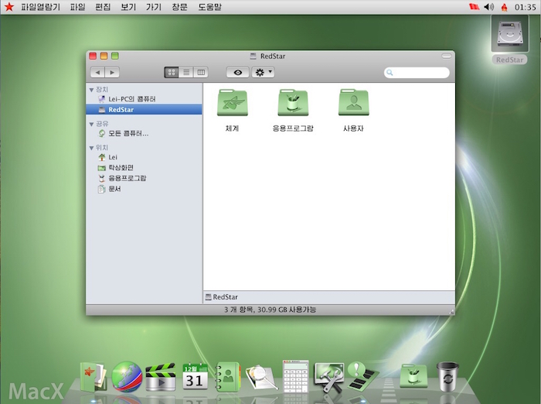Select RedStar device in sidebar
This screenshot has width=541, height=404.
[144, 110]
